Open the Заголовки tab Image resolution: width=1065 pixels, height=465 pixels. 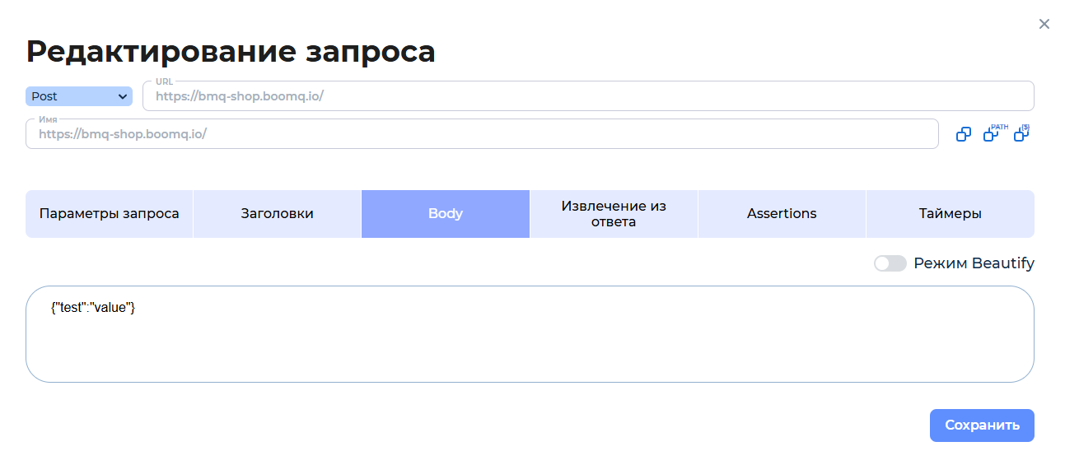(277, 214)
